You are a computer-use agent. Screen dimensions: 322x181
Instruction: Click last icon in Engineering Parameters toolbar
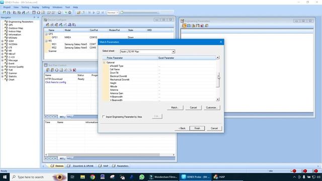(206, 26)
